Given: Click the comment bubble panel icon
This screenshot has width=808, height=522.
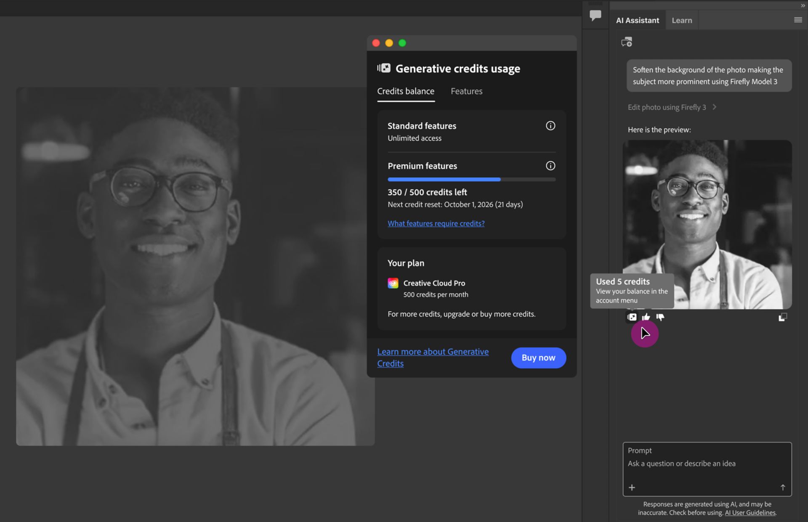Looking at the screenshot, I should pos(595,16).
